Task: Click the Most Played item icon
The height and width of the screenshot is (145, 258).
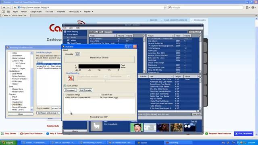Action: tap(69, 43)
